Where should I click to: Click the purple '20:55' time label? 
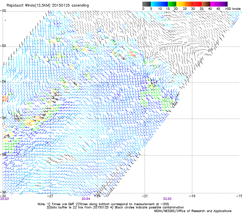(167, 199)
